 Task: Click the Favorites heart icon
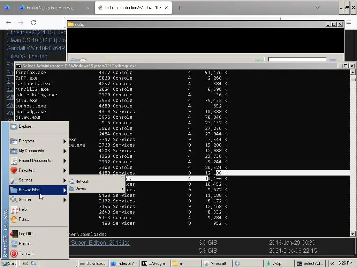pos(14,170)
